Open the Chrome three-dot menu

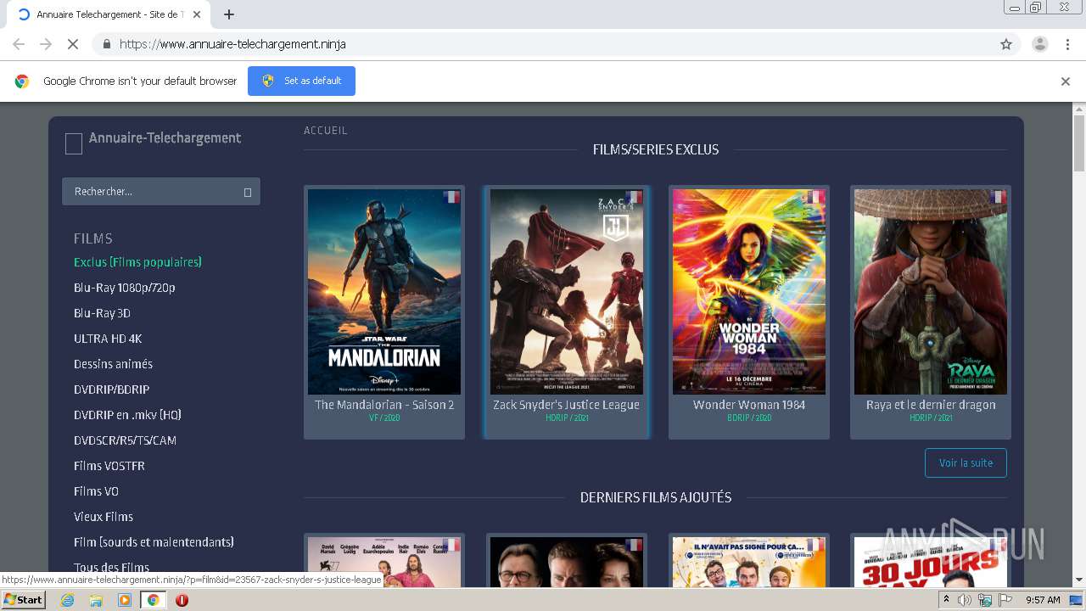click(x=1067, y=44)
